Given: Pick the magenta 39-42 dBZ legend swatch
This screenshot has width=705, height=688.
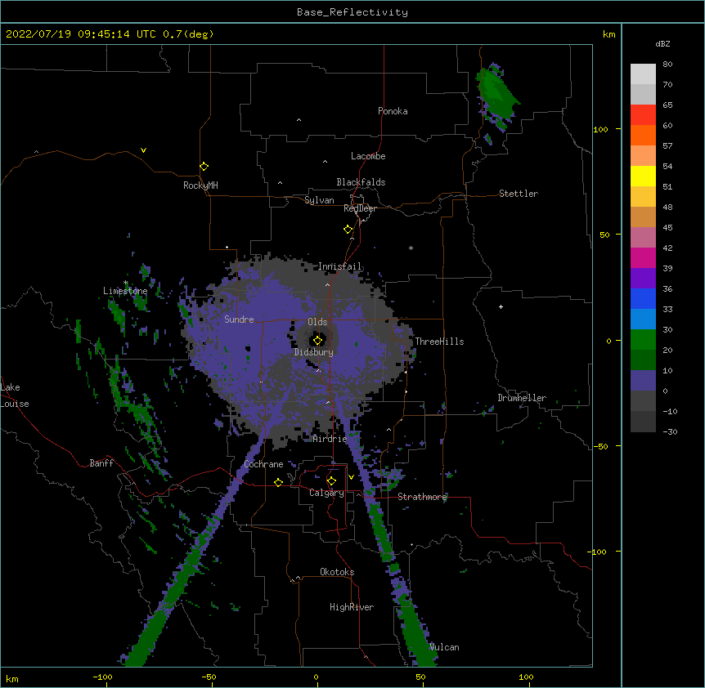Looking at the screenshot, I should pyautogui.click(x=643, y=257).
